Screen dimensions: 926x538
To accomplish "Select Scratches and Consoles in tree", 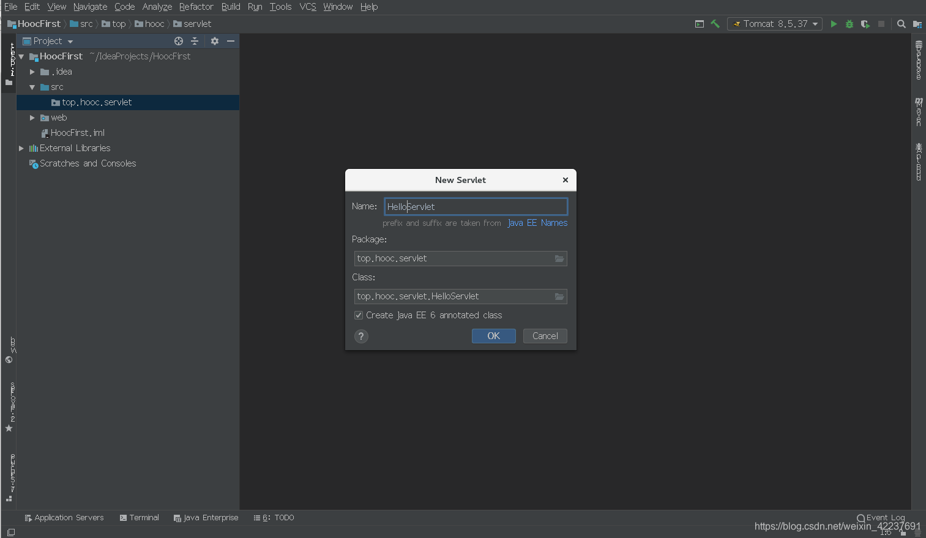I will coord(88,163).
